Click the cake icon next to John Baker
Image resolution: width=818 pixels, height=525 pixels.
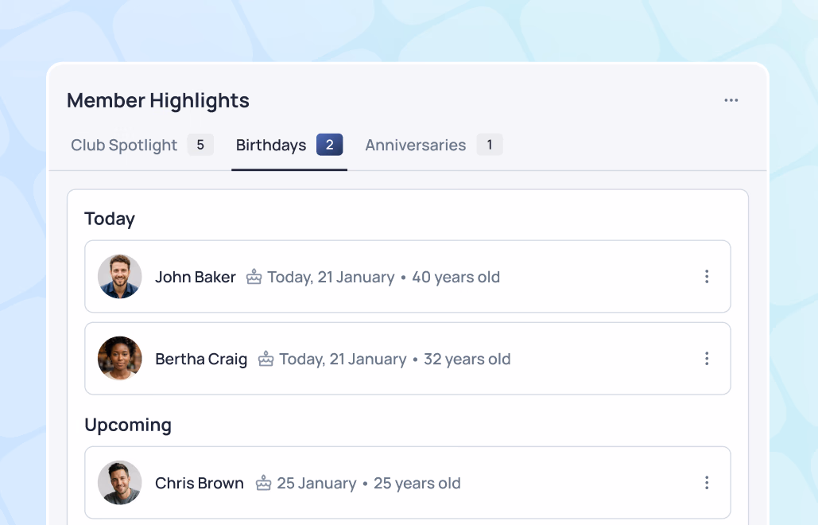point(254,277)
